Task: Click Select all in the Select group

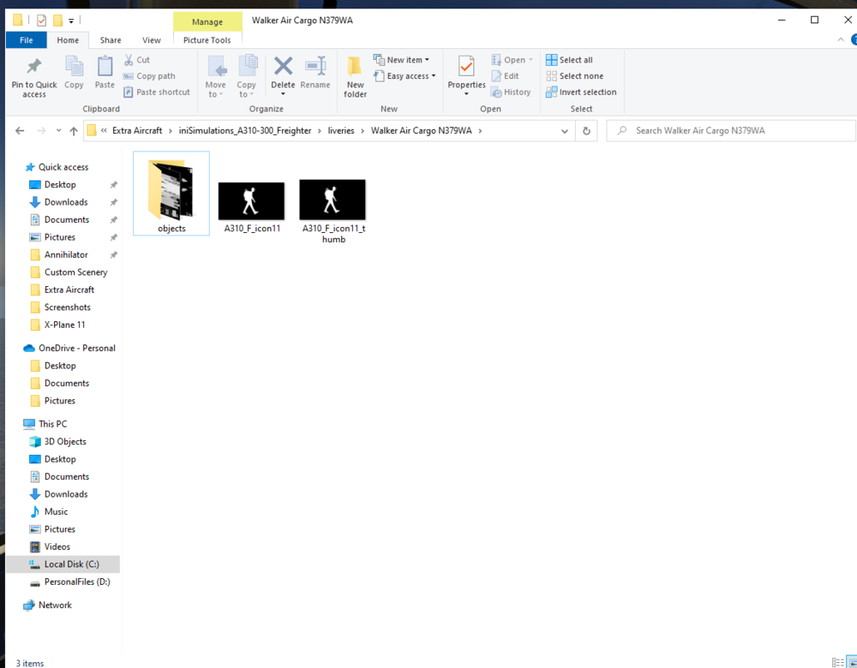Action: pyautogui.click(x=569, y=59)
